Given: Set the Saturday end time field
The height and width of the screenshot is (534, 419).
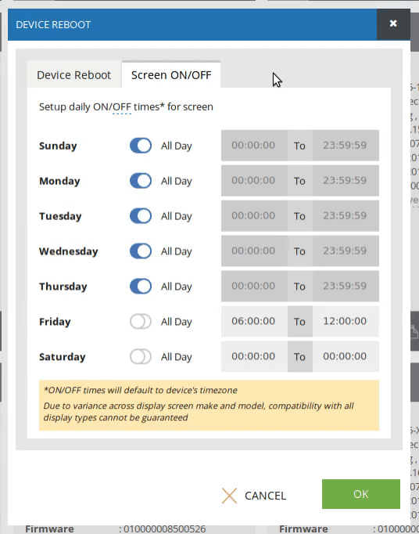Looking at the screenshot, I should tap(346, 356).
